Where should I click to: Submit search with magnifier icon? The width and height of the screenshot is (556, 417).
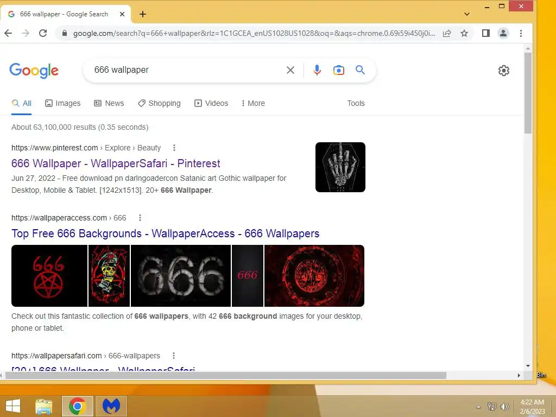tap(361, 70)
